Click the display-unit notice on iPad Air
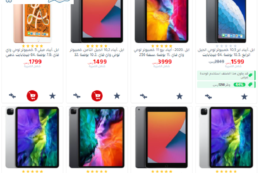Viewport: 259px width, 173px height. tap(226, 75)
